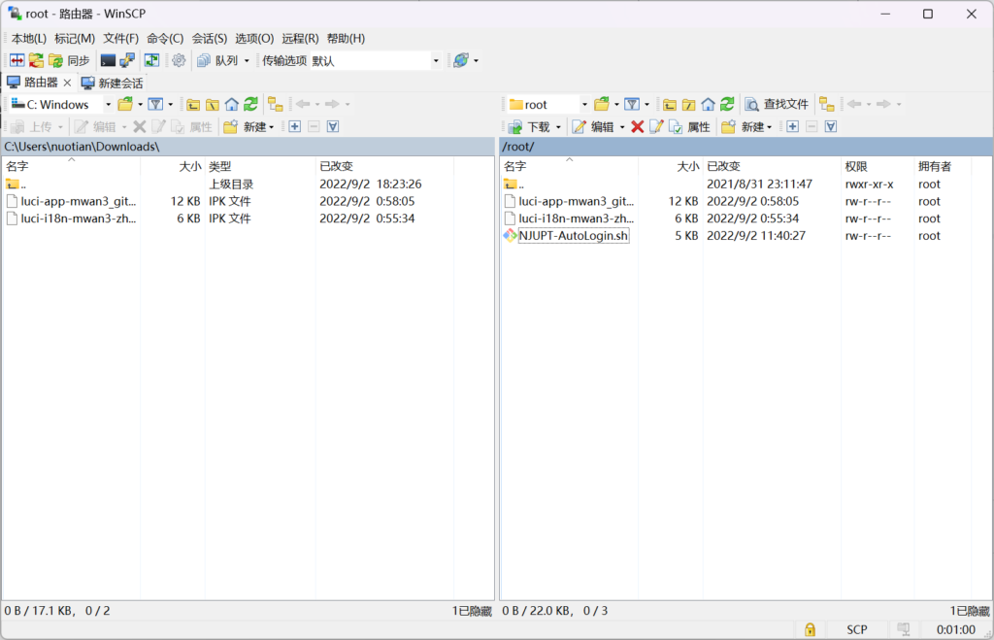This screenshot has width=994, height=640.
Task: Refresh the local panel
Action: pyautogui.click(x=251, y=104)
